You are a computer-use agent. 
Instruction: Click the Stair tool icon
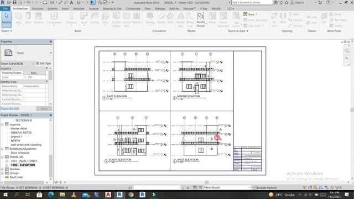170,16
